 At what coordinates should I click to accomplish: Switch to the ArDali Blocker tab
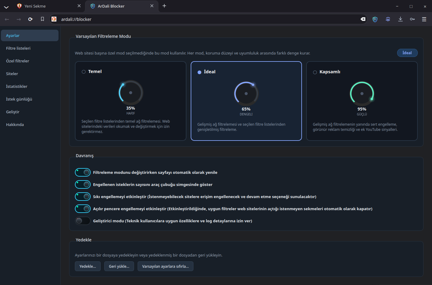(122, 6)
